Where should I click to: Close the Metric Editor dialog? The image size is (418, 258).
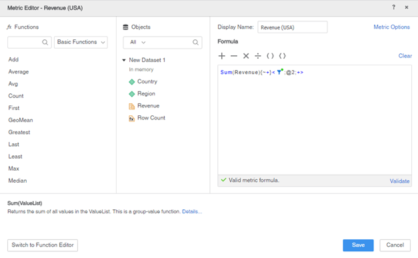pyautogui.click(x=407, y=7)
